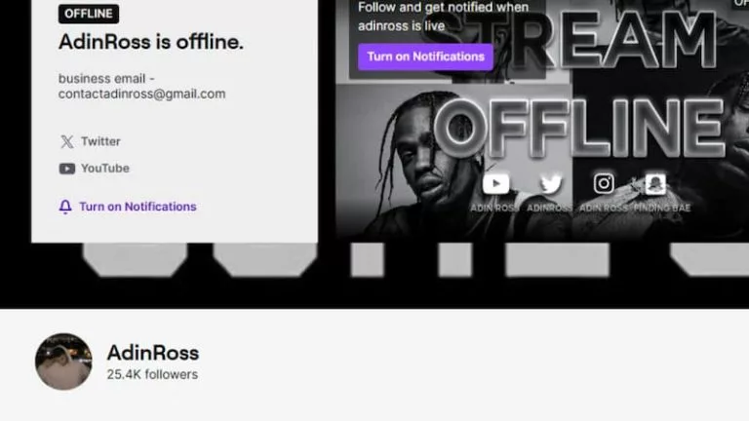Click the OFFLINE status badge
The image size is (749, 421).
pos(89,14)
